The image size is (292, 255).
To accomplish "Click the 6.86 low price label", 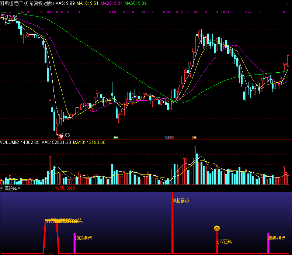I will coord(65,135).
